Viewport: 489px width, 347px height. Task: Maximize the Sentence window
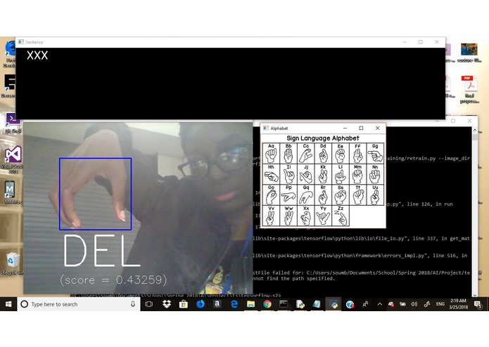[421, 42]
